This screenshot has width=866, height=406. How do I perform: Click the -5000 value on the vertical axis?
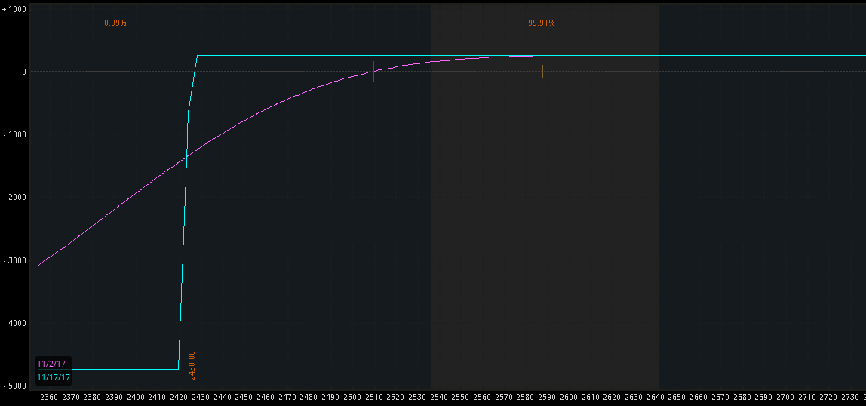coord(15,386)
